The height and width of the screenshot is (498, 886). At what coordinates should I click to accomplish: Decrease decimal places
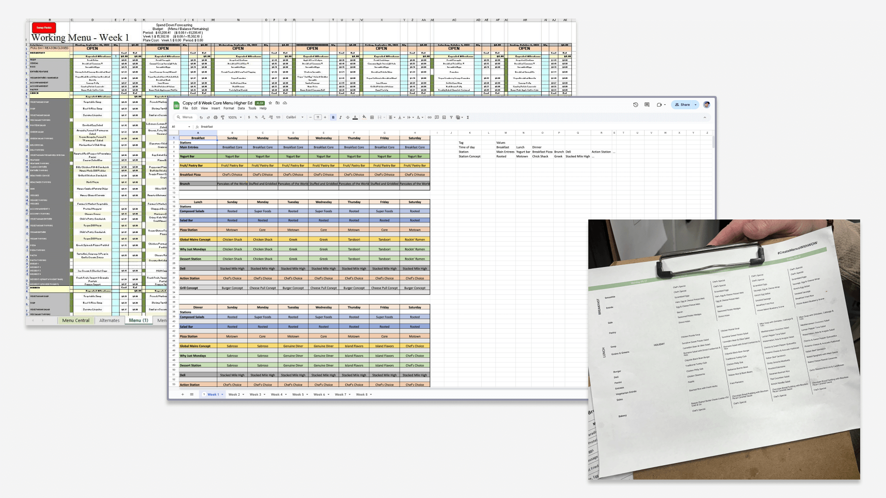(263, 118)
